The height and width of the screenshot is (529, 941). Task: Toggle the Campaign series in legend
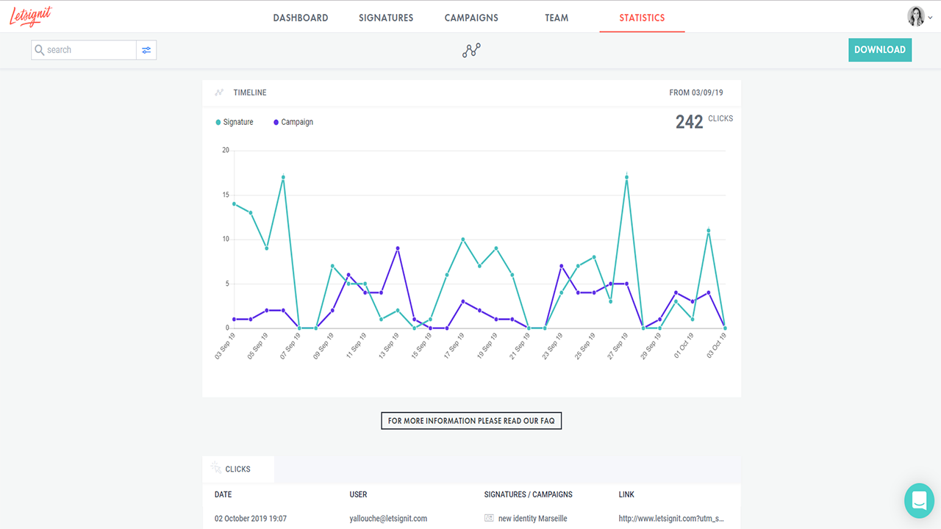pyautogui.click(x=293, y=122)
